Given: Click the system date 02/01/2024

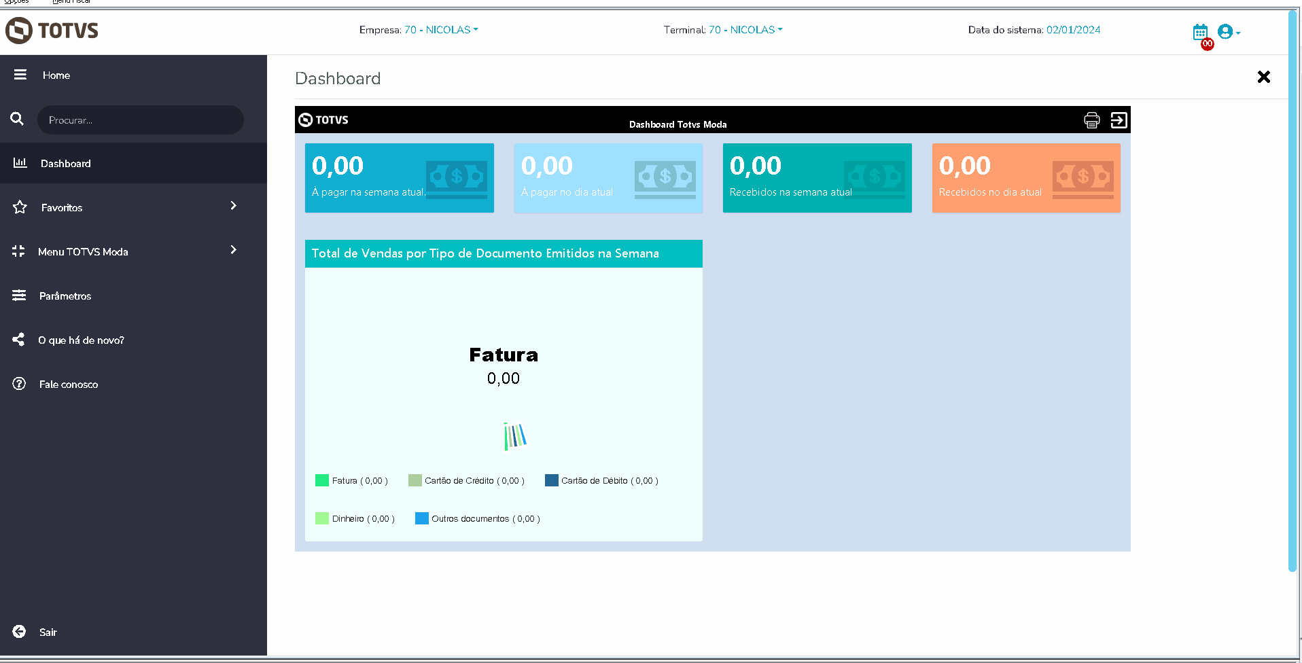Looking at the screenshot, I should coord(1073,30).
